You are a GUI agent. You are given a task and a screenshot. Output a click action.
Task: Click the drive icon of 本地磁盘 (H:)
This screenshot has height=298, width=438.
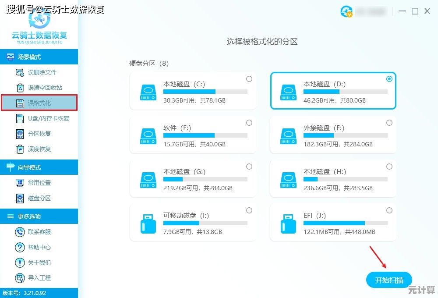(288, 180)
